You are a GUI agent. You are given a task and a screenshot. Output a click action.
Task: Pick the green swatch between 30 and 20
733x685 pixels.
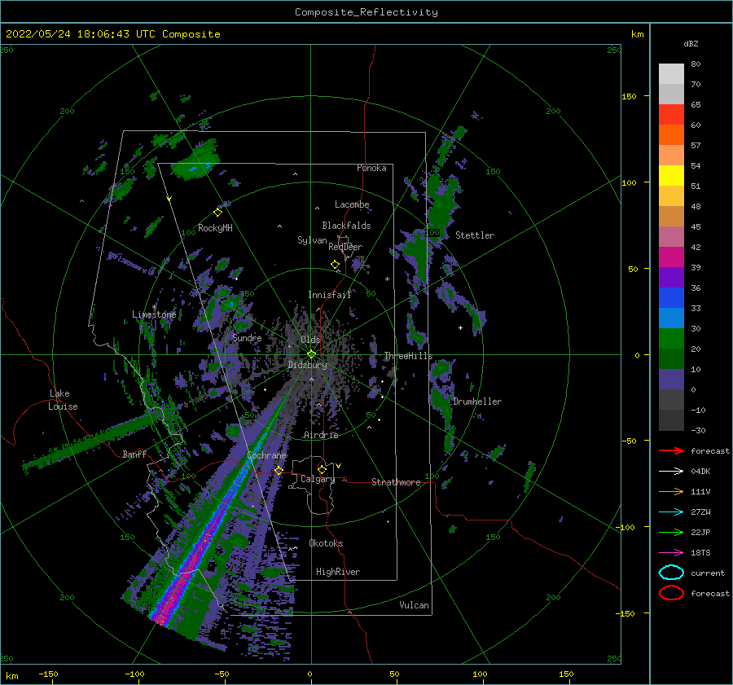671,338
